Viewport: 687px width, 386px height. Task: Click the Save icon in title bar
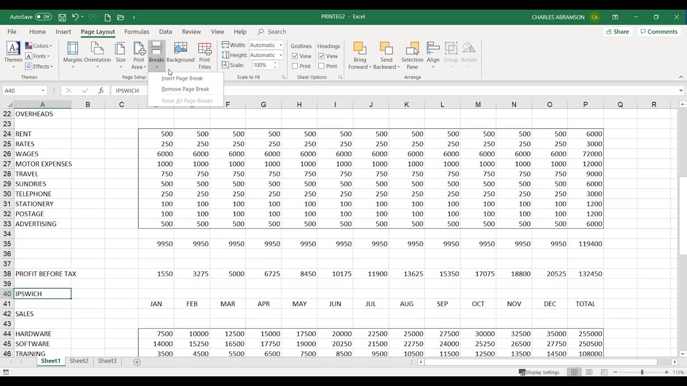[62, 17]
